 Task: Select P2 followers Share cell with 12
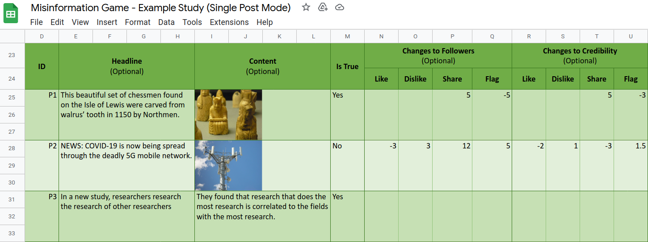[x=452, y=165]
